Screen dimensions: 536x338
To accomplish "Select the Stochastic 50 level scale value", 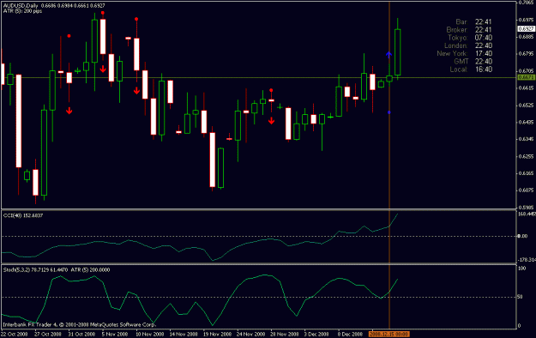I will tap(520, 297).
